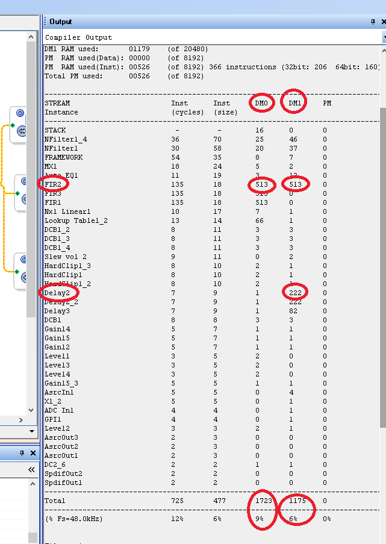Click power icon on the bottom schematic block

pyautogui.click(x=23, y=260)
